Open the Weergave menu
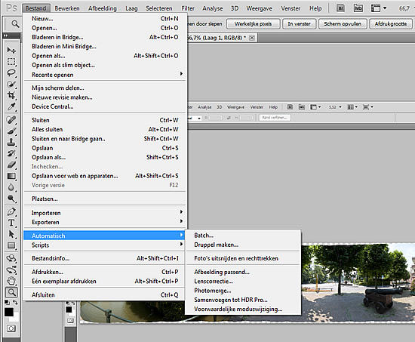Viewport: 415px width, 342px height. (259, 8)
